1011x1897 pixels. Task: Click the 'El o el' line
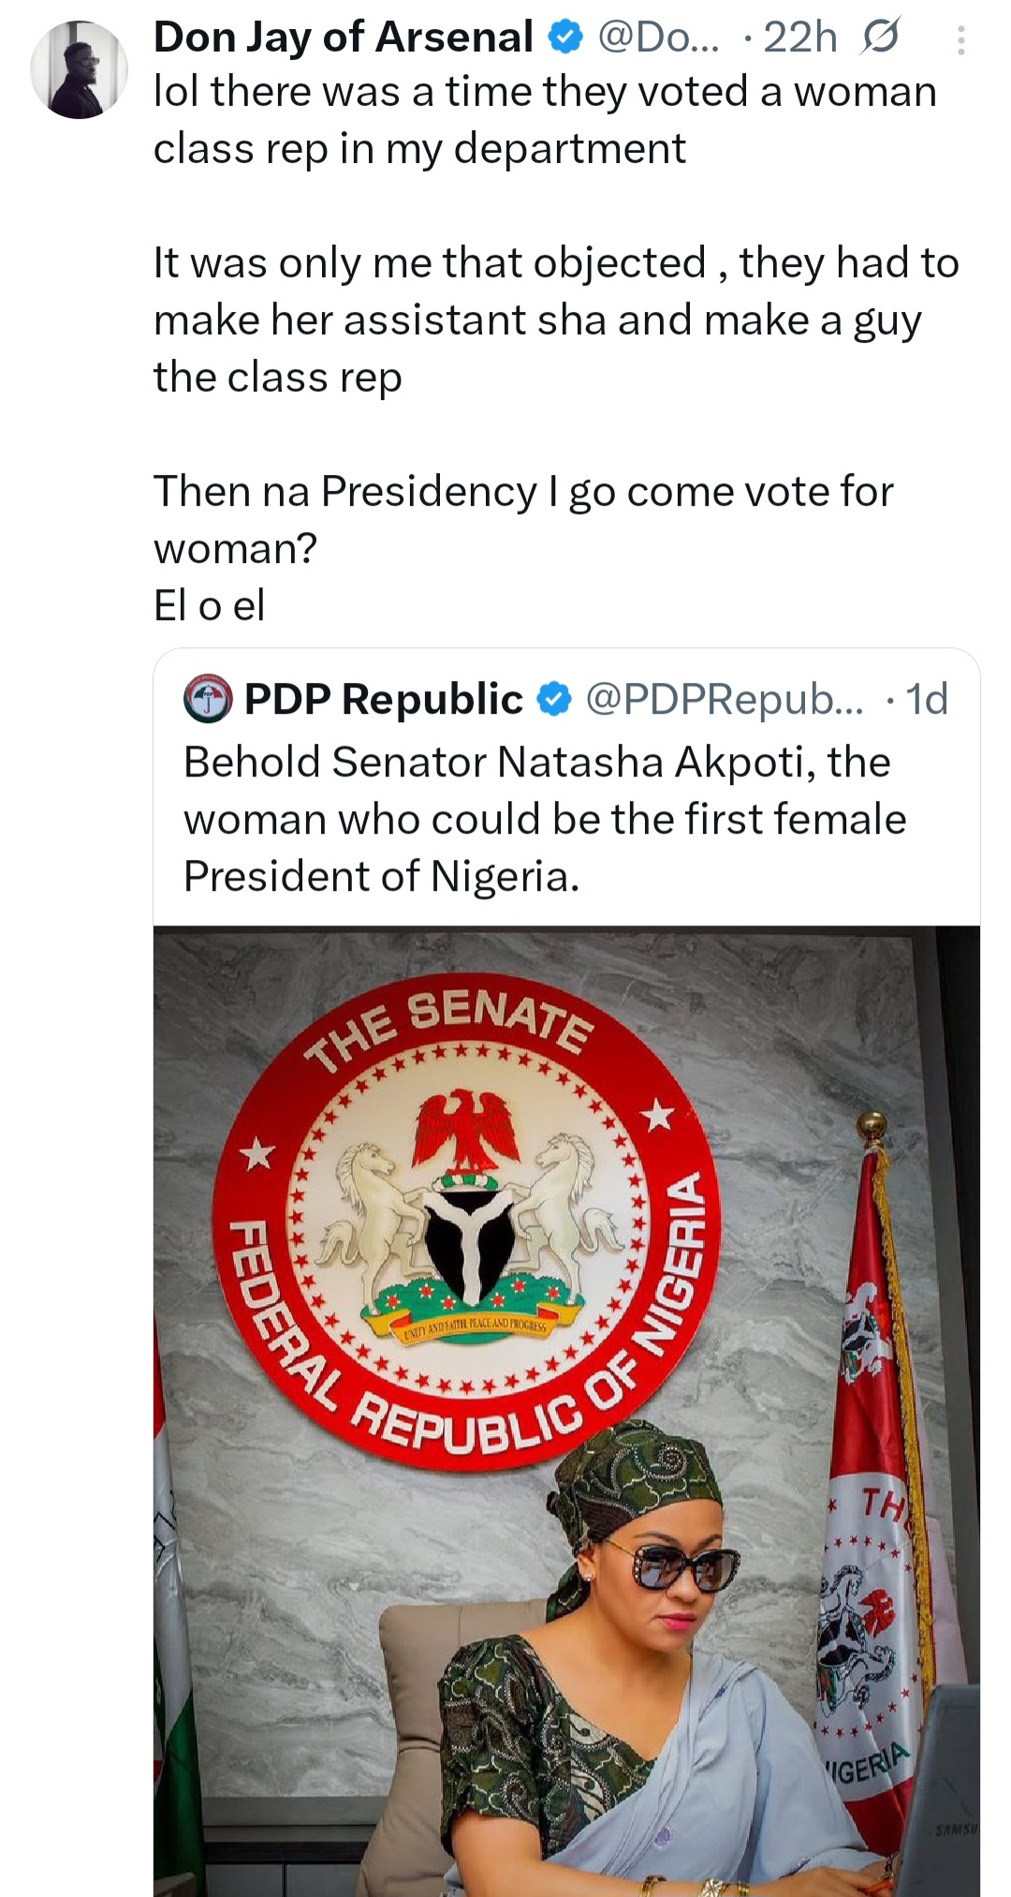pos(210,605)
